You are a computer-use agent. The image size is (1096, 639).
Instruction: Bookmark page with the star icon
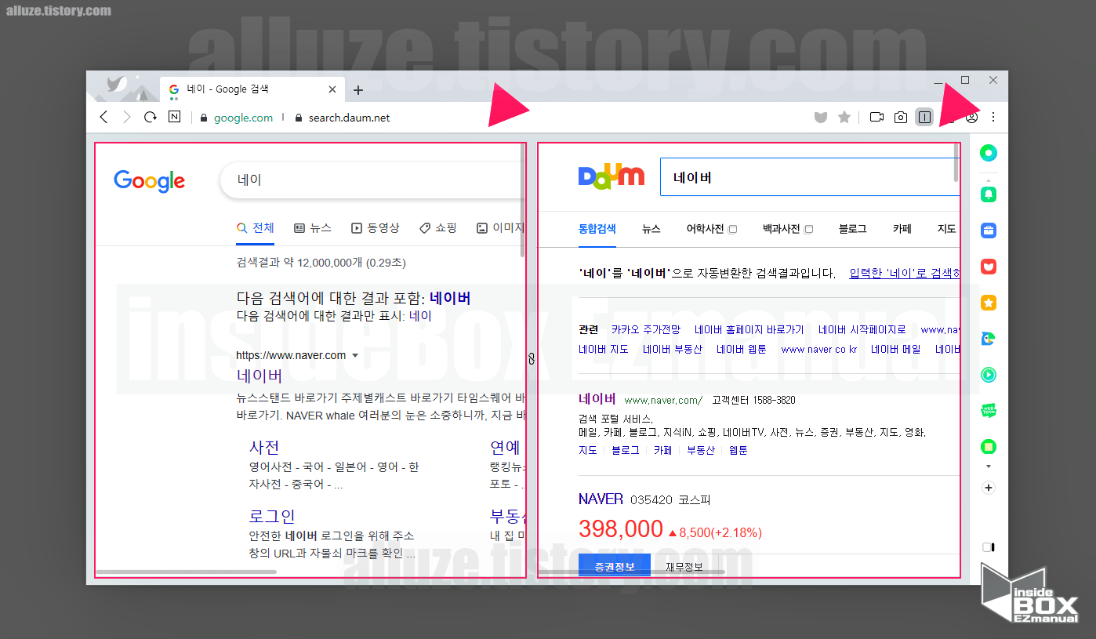point(844,117)
